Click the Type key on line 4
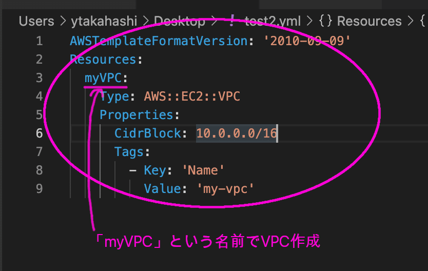The width and height of the screenshot is (428, 271). click(x=114, y=96)
